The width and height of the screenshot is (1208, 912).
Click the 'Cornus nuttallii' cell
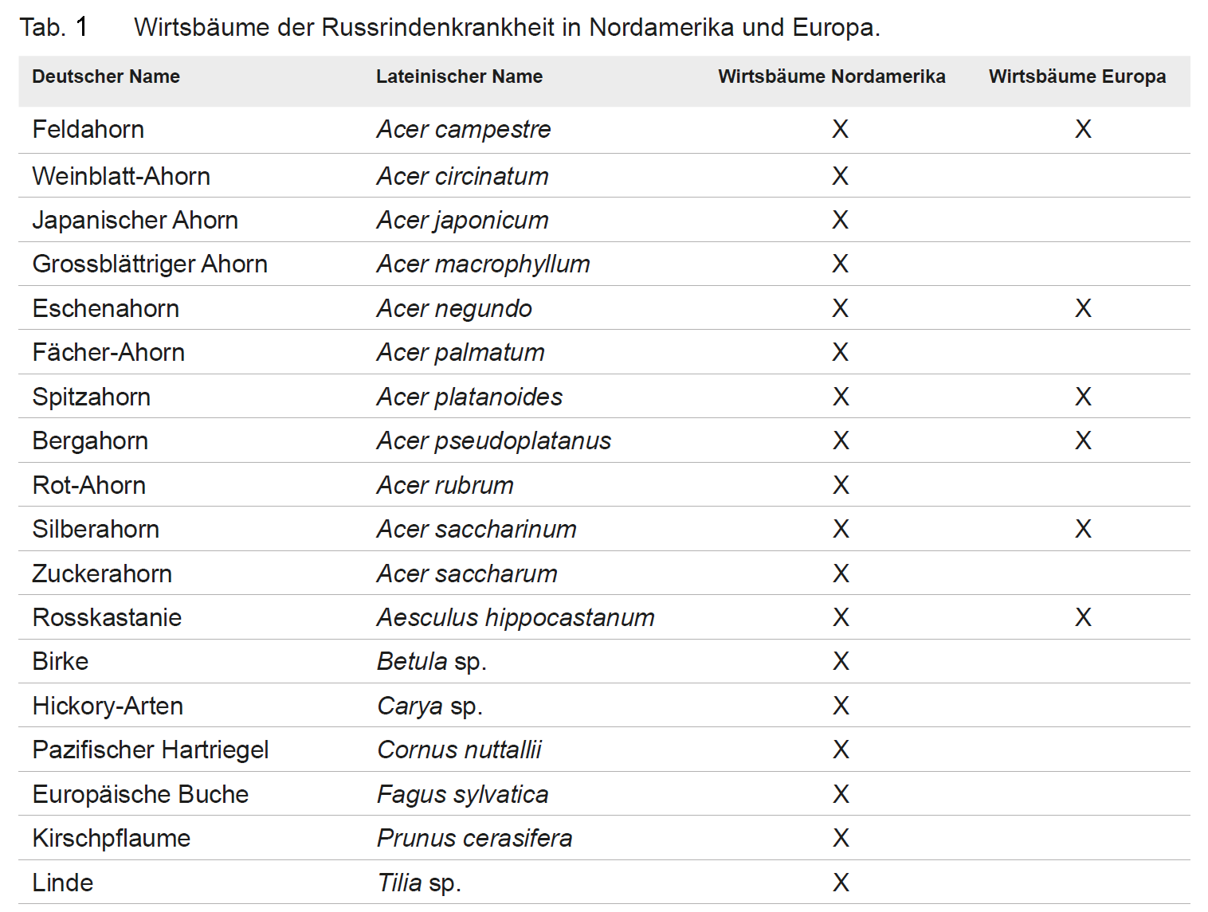(x=459, y=750)
